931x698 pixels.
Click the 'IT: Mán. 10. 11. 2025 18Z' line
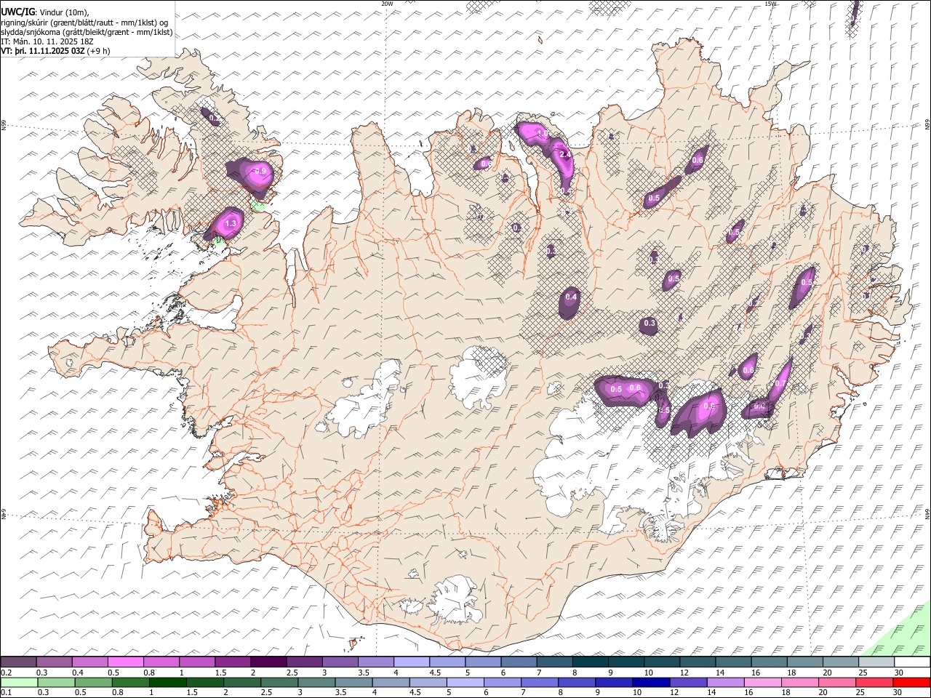point(47,41)
